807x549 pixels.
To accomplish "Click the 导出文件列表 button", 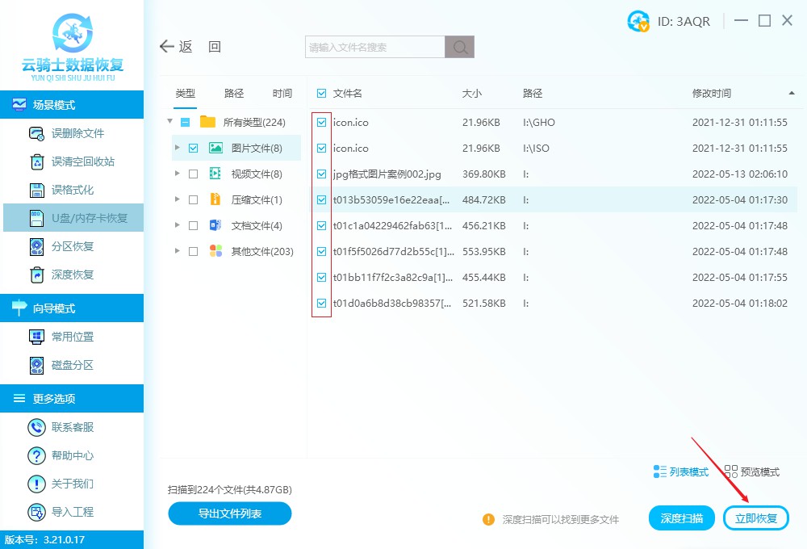I will pos(229,513).
